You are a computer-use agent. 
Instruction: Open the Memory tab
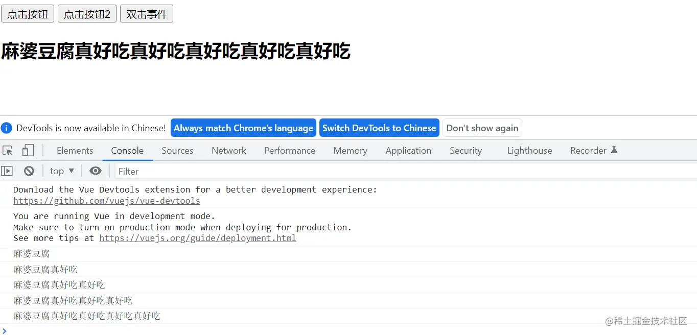pyautogui.click(x=351, y=151)
